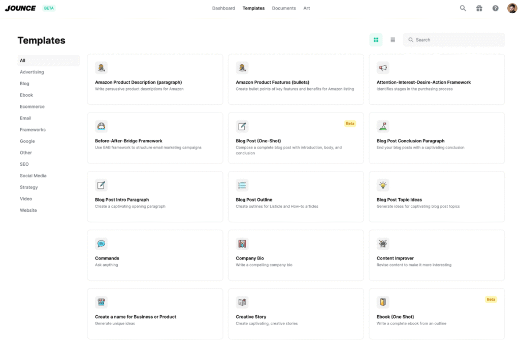
Task: Click the money bag icon on Amazon Product Features
Action: (x=242, y=67)
